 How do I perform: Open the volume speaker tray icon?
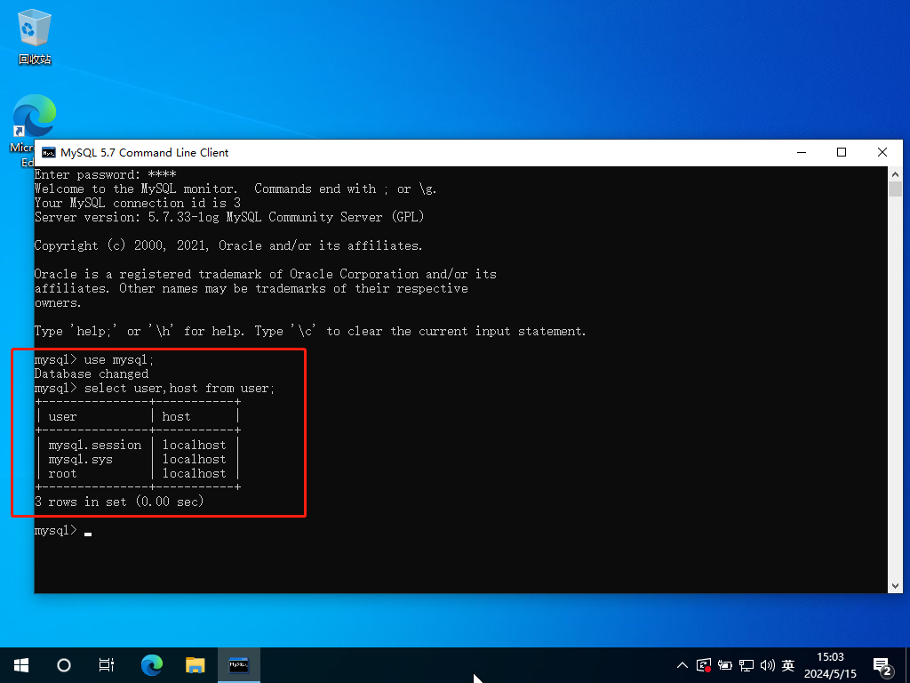[x=768, y=665]
